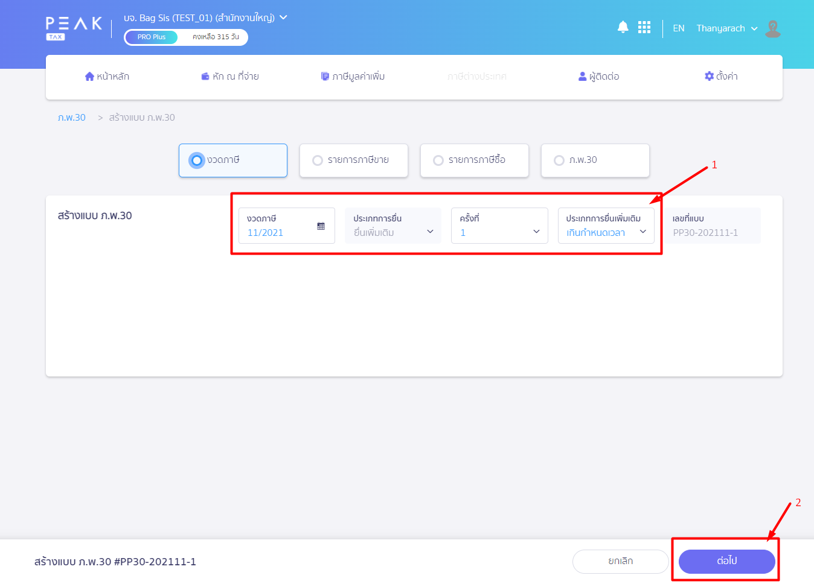Click the home icon for หน้าหลัก
This screenshot has width=814, height=584.
click(89, 77)
